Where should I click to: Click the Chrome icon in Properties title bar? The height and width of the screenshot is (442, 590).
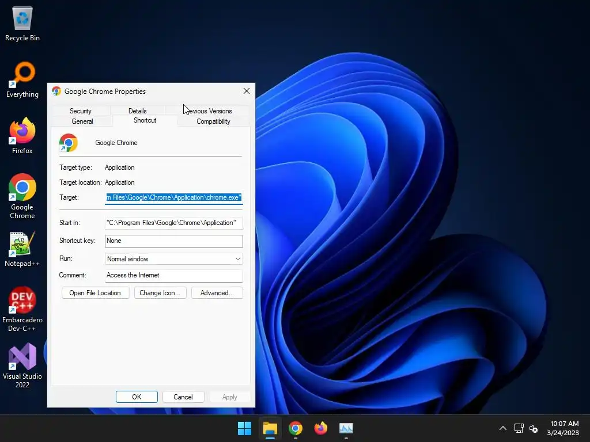[x=56, y=92]
